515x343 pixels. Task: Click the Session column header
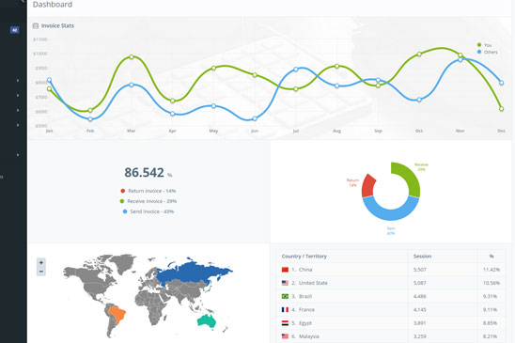pos(422,257)
